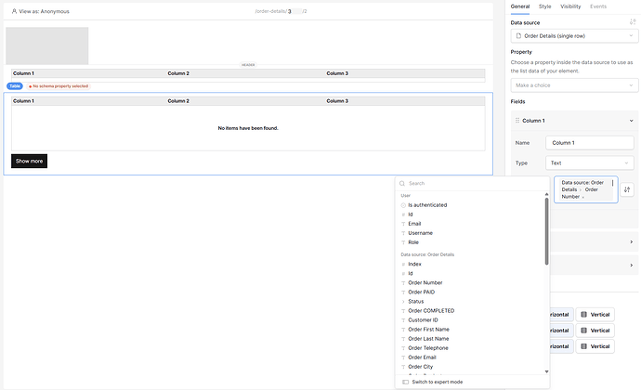Select Order City in the data list
This screenshot has width=641, height=390.
coord(420,367)
